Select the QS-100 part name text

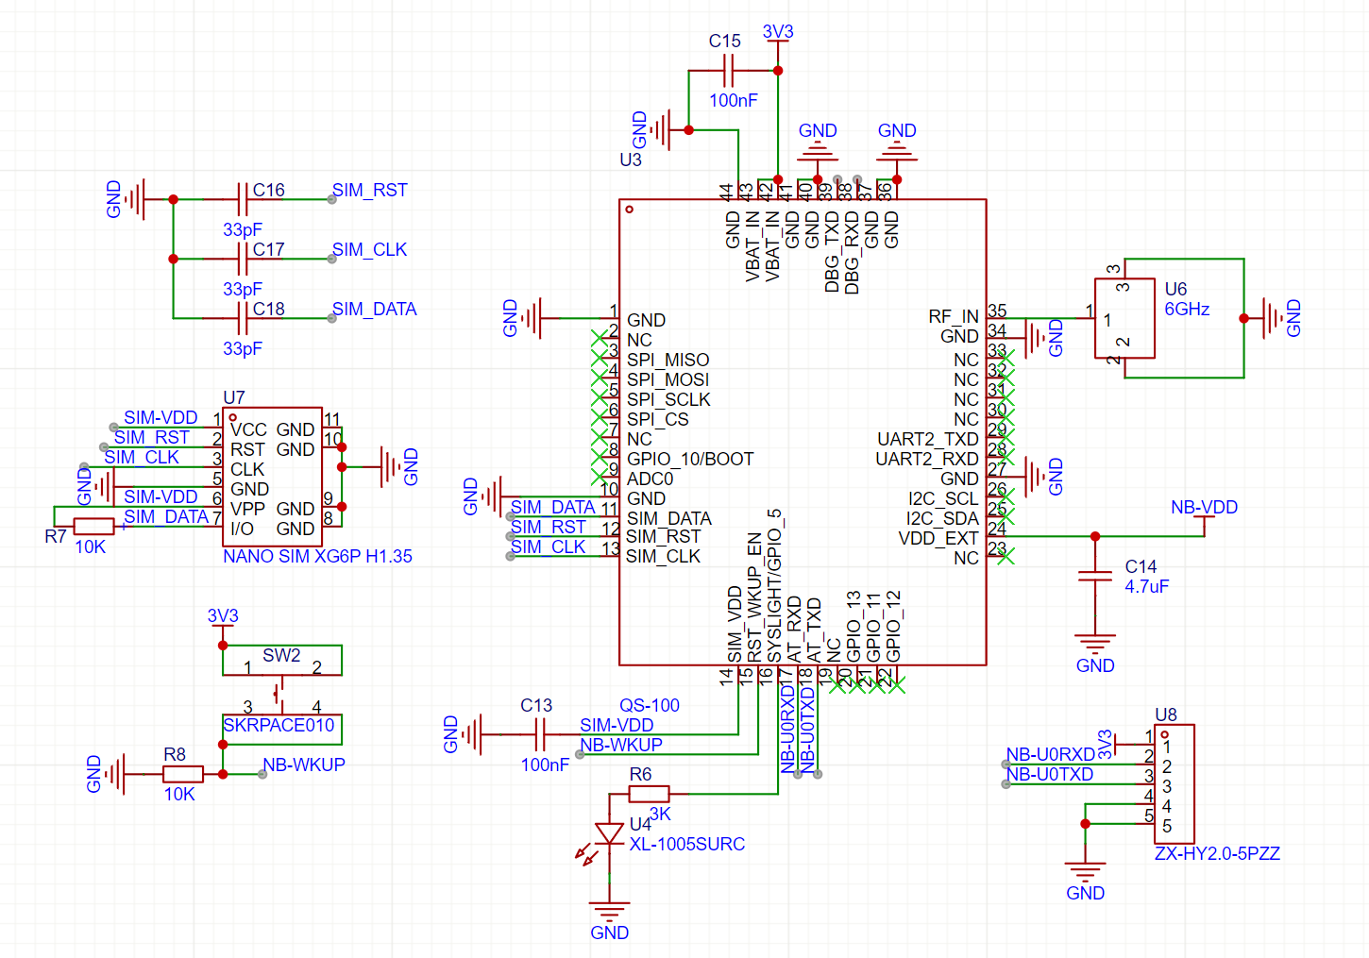click(x=650, y=705)
